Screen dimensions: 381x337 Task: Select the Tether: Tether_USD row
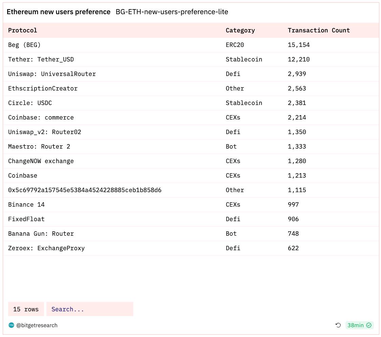[191, 59]
